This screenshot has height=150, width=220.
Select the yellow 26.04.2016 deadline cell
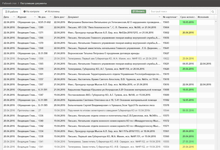[188, 32]
